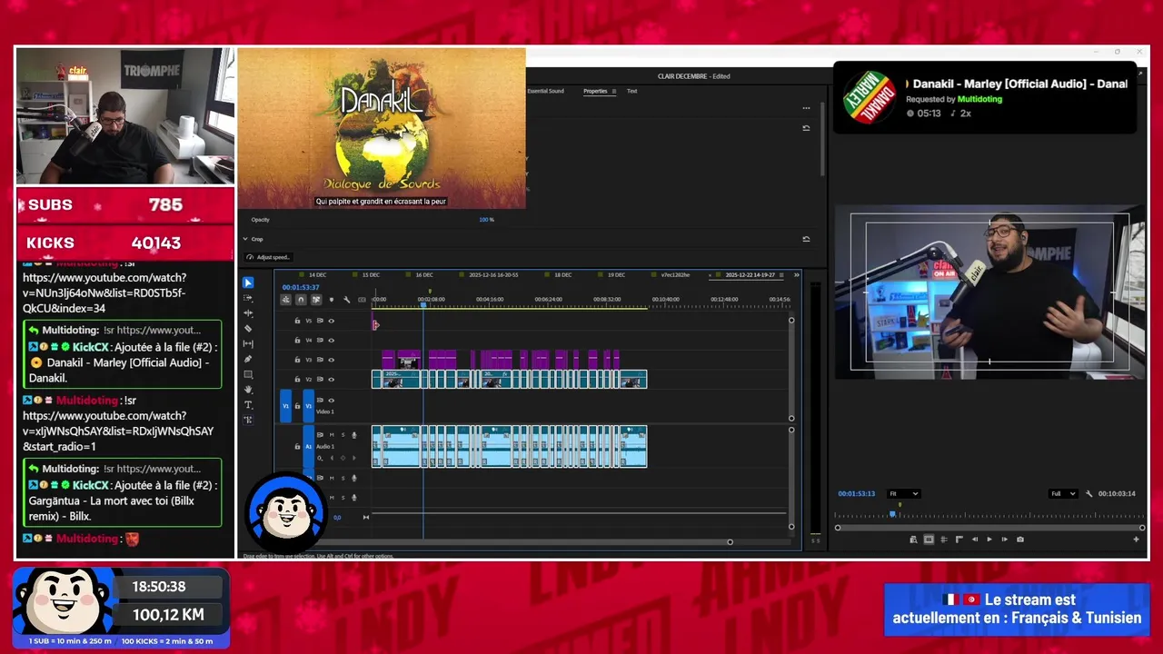The height and width of the screenshot is (654, 1163).
Task: Hide Video 1 track output
Action: (x=331, y=401)
